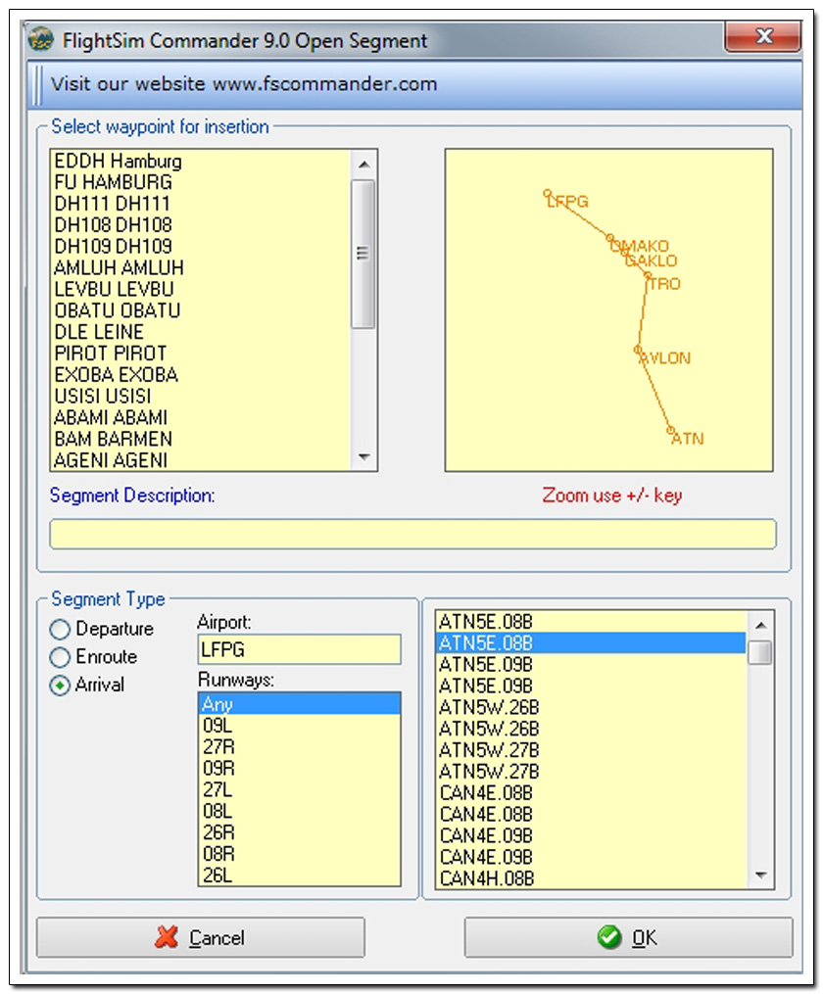
Task: Click the ATN waypoint on the map
Action: click(671, 431)
